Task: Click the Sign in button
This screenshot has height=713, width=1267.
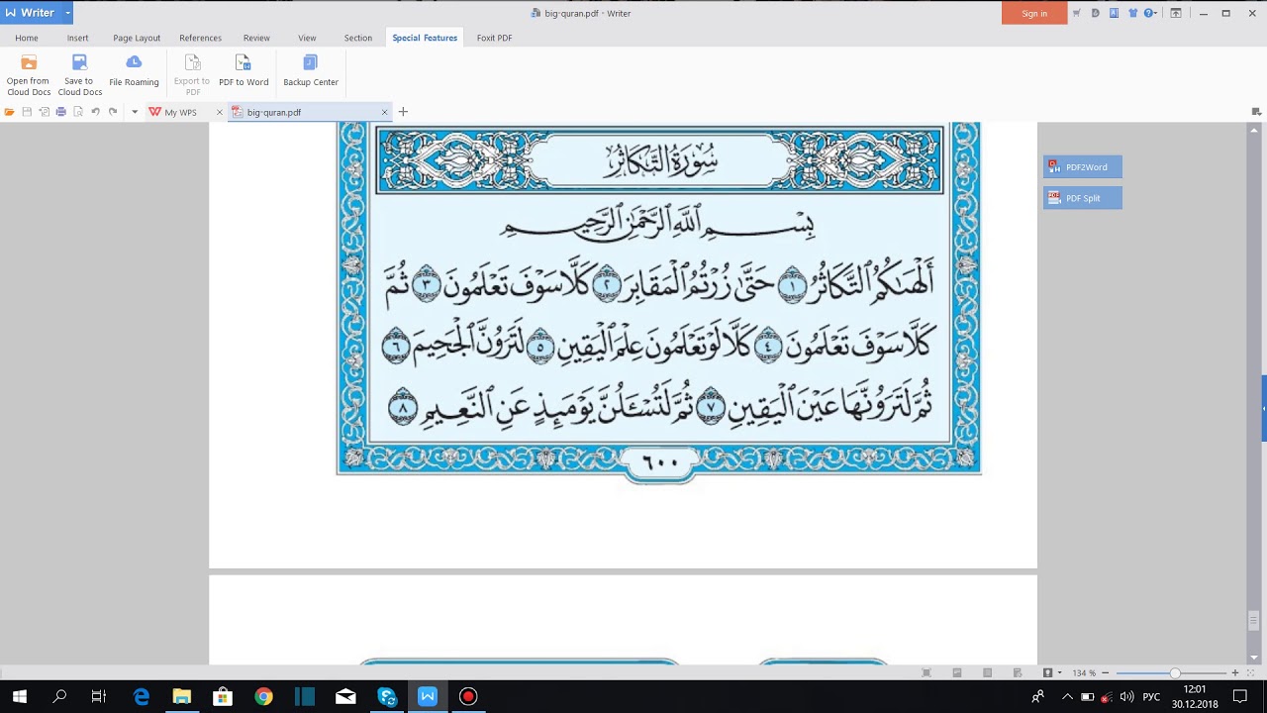Action: 1034,13
